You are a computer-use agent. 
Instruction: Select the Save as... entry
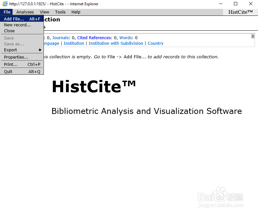coord(22,44)
